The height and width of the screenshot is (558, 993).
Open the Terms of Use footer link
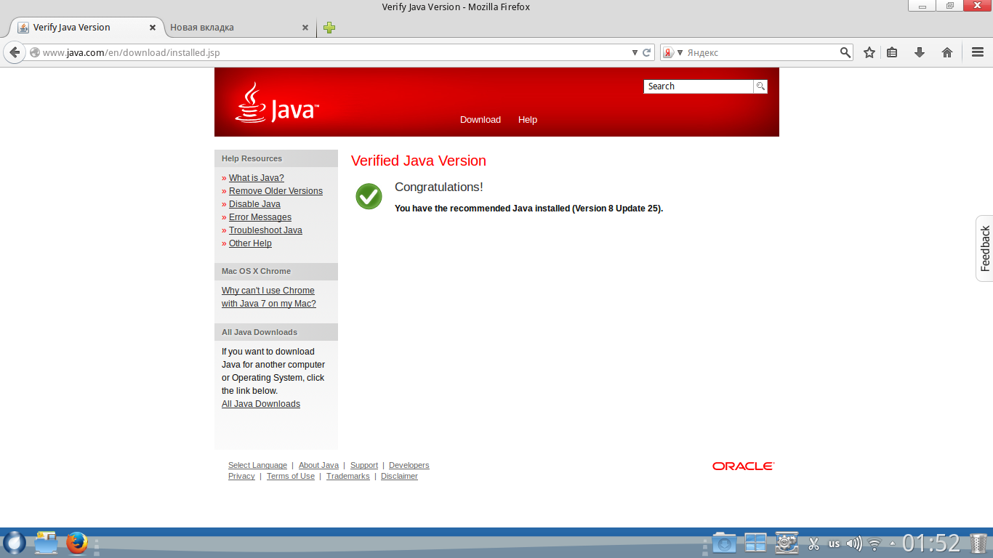point(291,477)
